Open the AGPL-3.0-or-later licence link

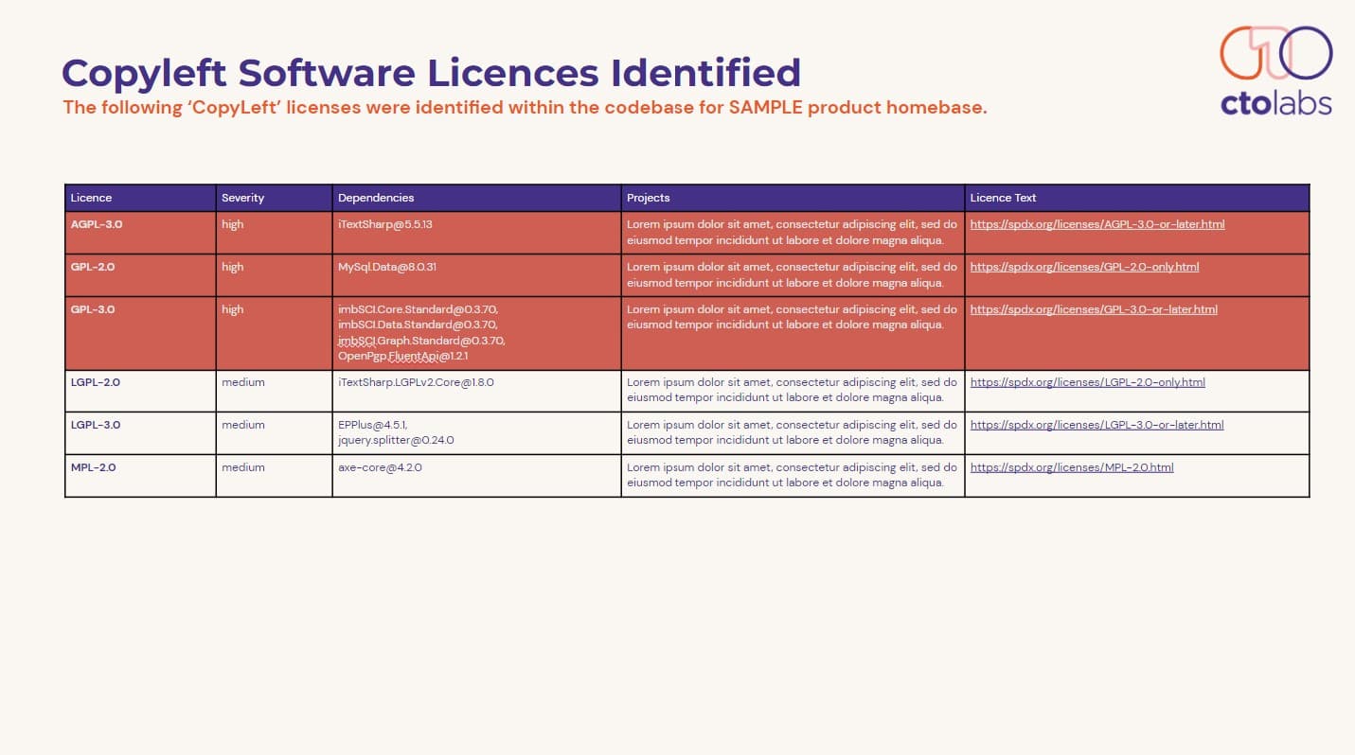1097,224
